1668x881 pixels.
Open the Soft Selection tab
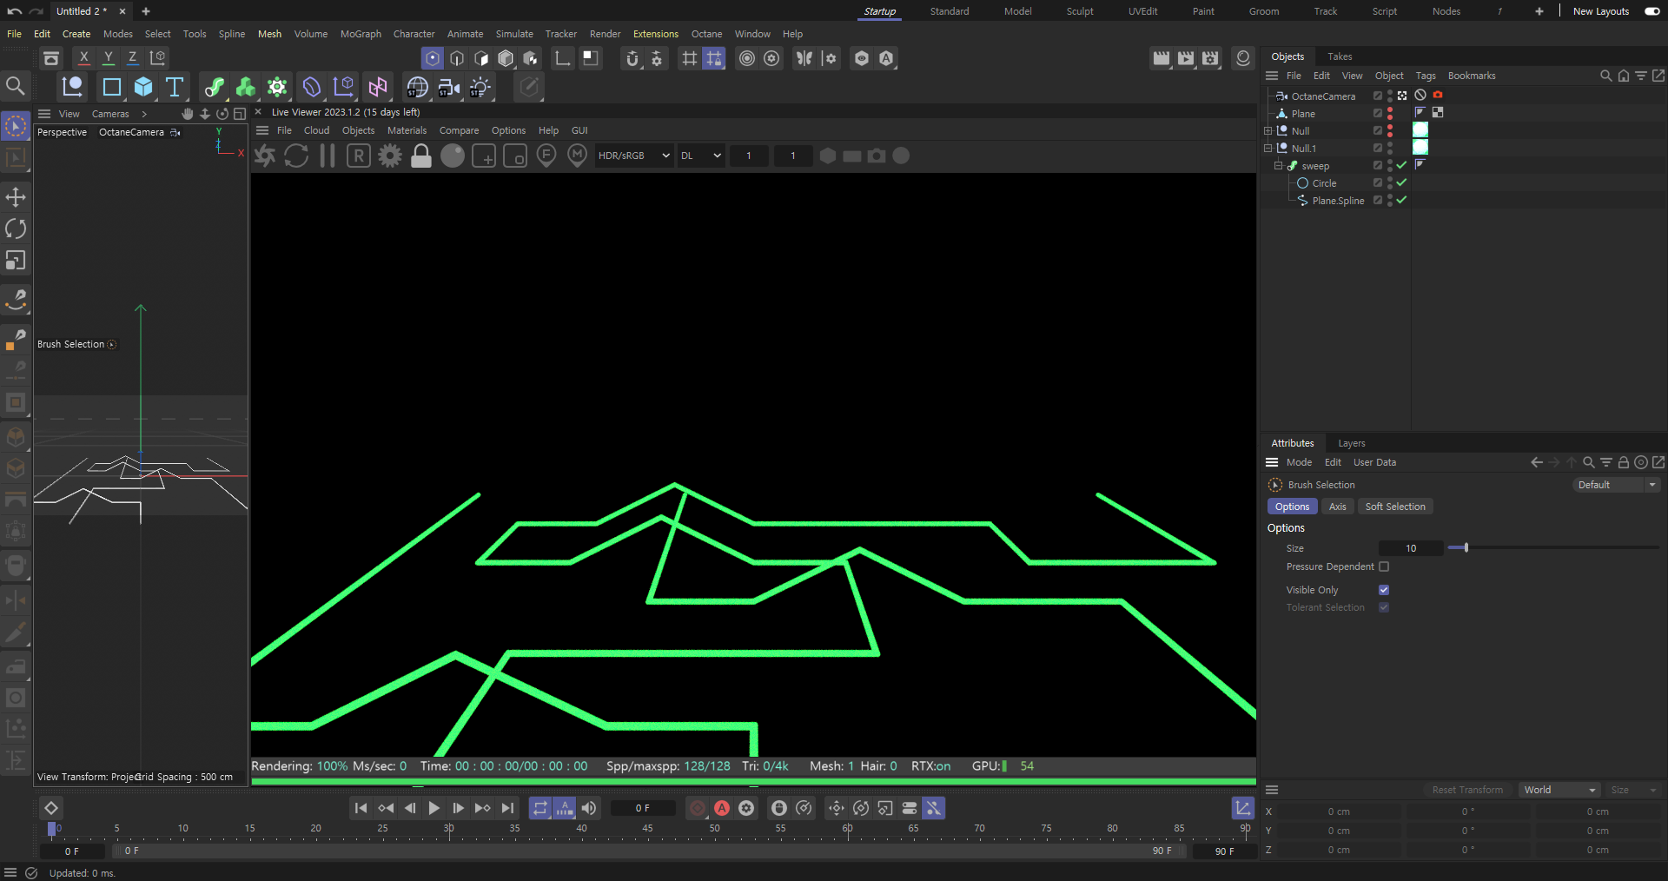pyautogui.click(x=1395, y=507)
